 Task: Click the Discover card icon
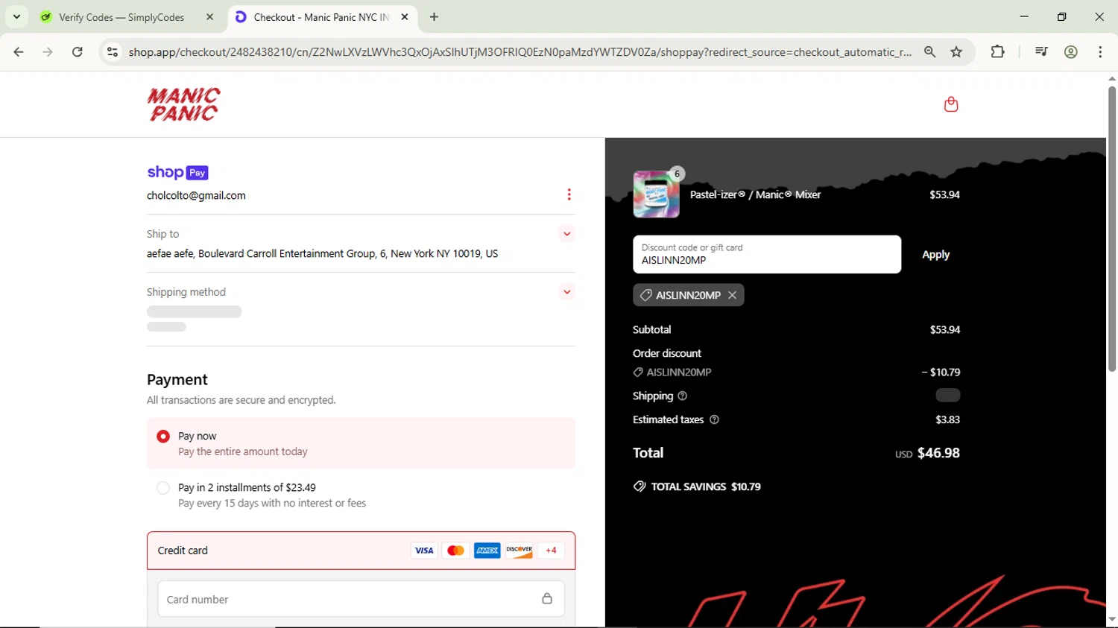tap(519, 551)
